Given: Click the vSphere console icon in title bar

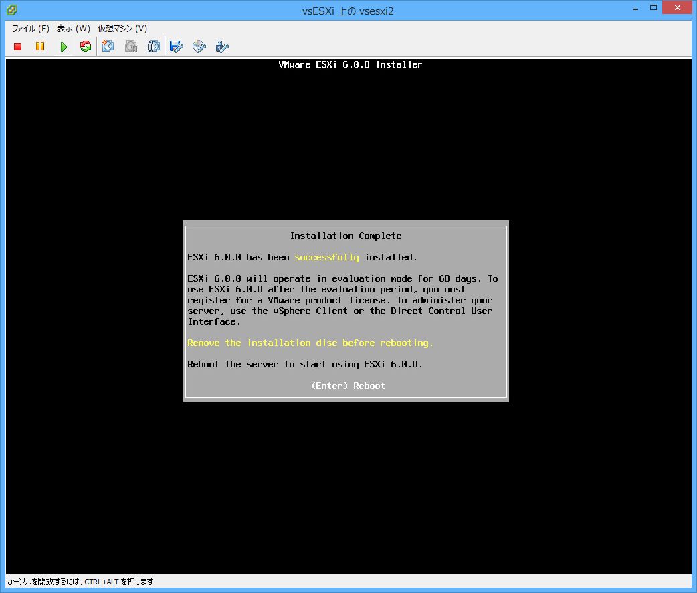Looking at the screenshot, I should [x=12, y=10].
